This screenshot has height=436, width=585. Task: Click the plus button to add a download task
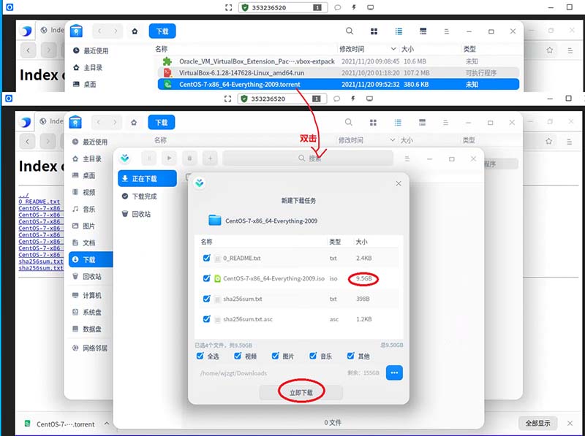[x=210, y=158]
